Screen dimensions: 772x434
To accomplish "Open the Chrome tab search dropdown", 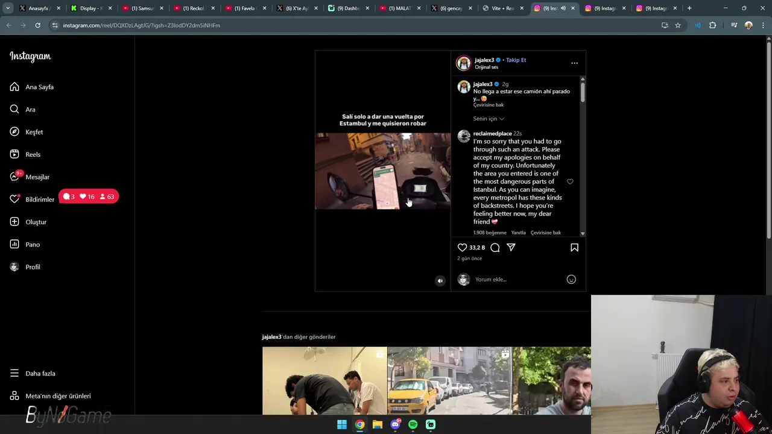I will (x=8, y=8).
